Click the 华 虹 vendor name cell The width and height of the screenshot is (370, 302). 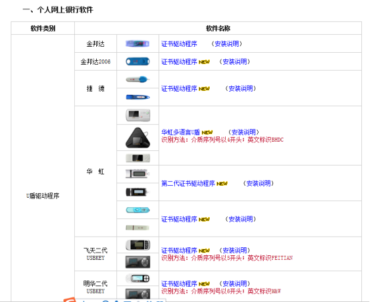(96, 172)
